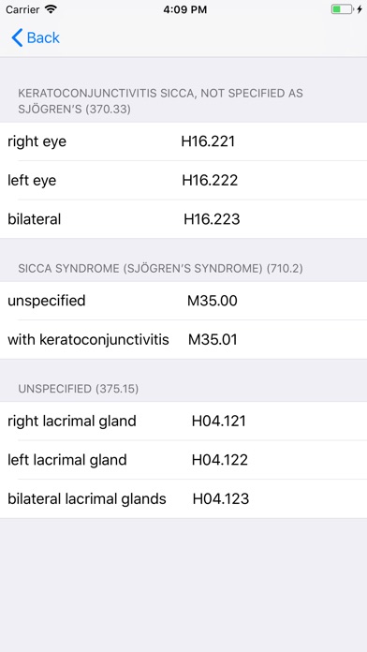Select the bilateral H16.223 row

(183, 219)
